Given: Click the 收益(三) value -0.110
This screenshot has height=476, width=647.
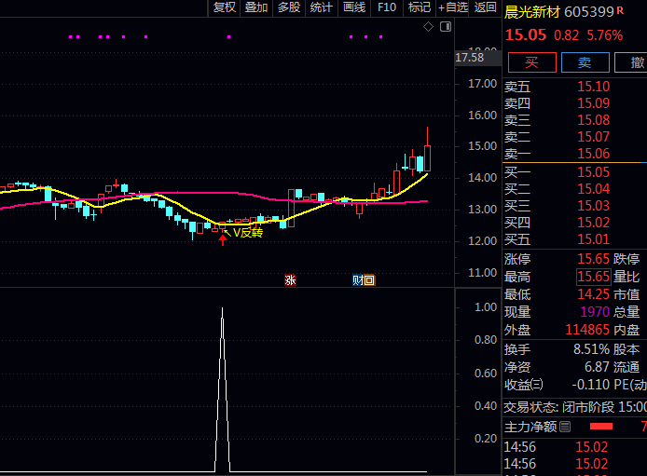Looking at the screenshot, I should coord(591,385).
